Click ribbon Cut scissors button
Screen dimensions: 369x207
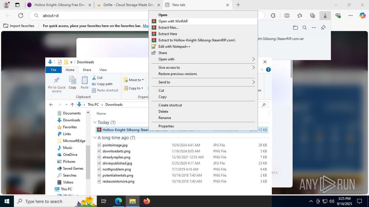[x=97, y=78]
